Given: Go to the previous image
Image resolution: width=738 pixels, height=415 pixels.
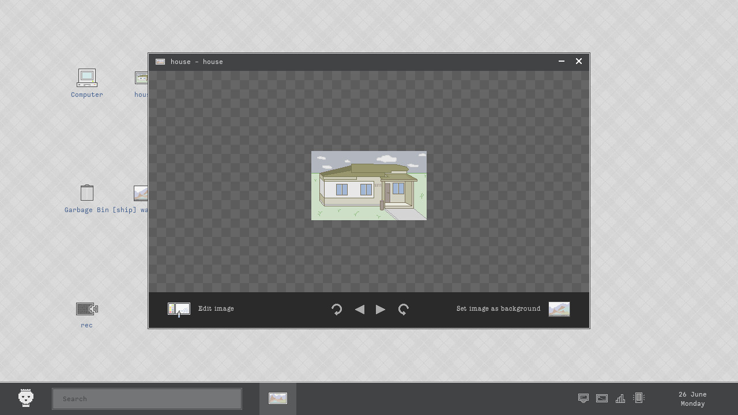Looking at the screenshot, I should pos(360,310).
